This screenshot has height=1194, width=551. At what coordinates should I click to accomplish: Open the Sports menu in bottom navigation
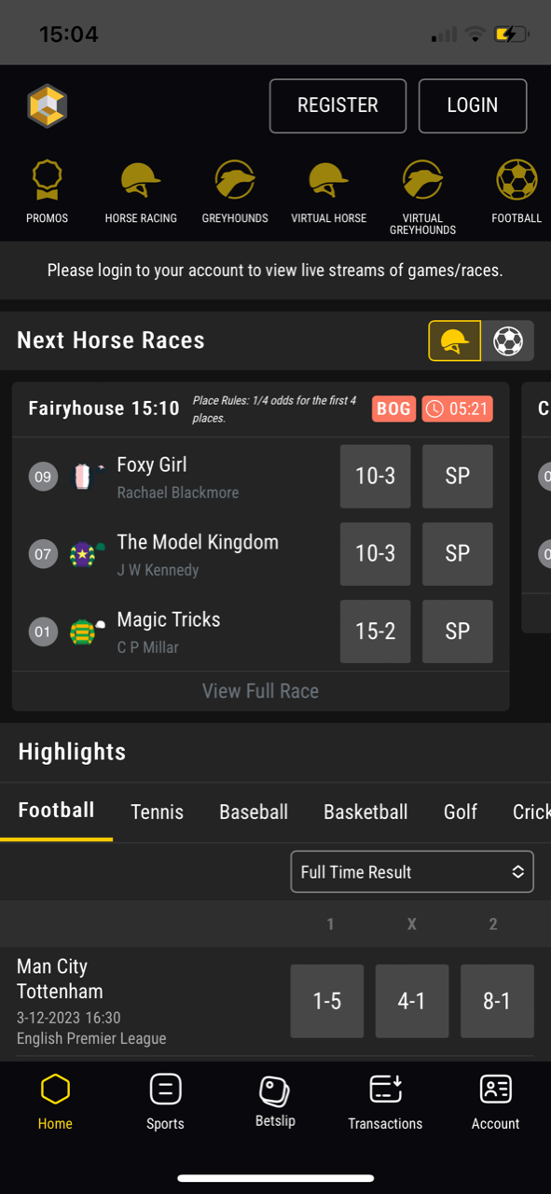tap(165, 1103)
